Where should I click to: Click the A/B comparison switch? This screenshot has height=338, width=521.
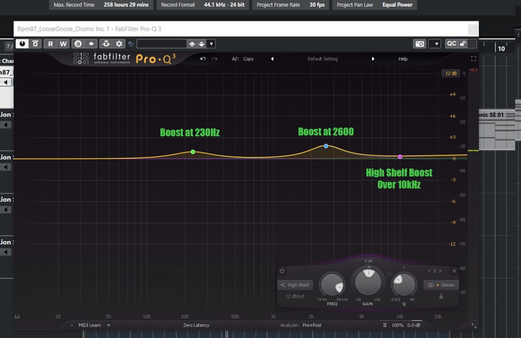click(235, 58)
